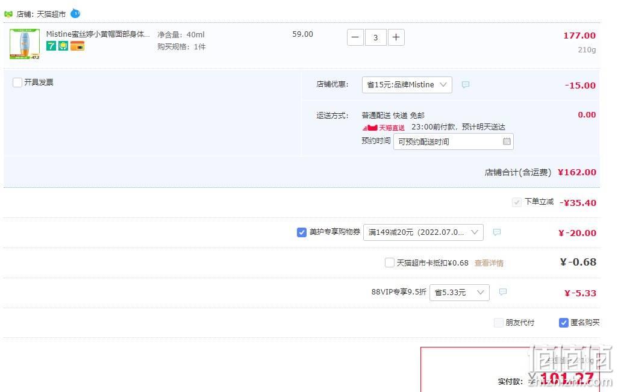This screenshot has width=618, height=392.
Task: Click the ¥-5.33 VIP discount amount
Action: point(580,293)
